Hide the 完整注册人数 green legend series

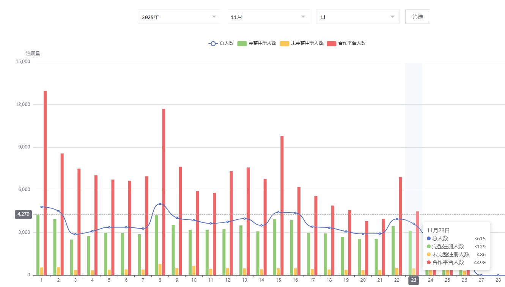click(x=256, y=43)
